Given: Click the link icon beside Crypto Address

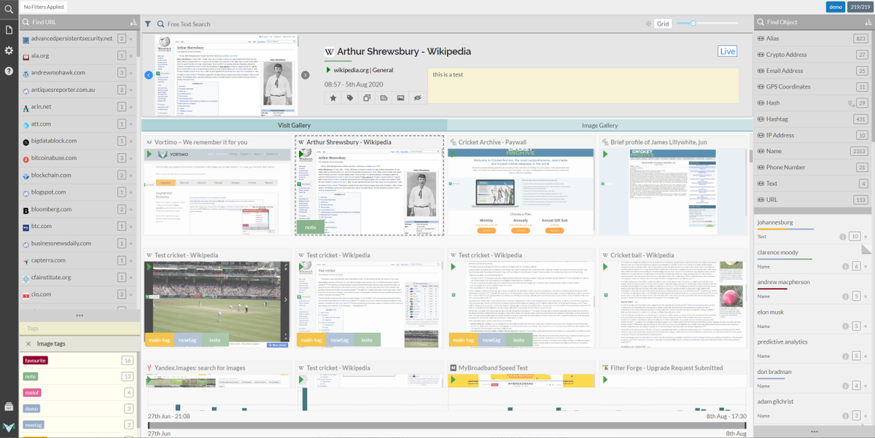Looking at the screenshot, I should 761,55.
